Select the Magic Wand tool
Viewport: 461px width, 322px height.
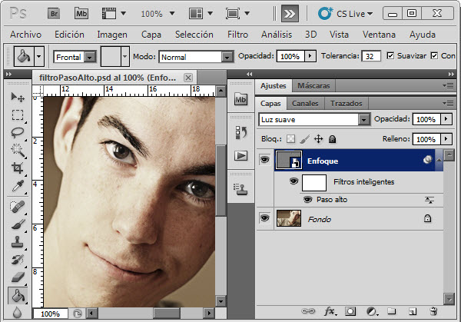(18, 151)
